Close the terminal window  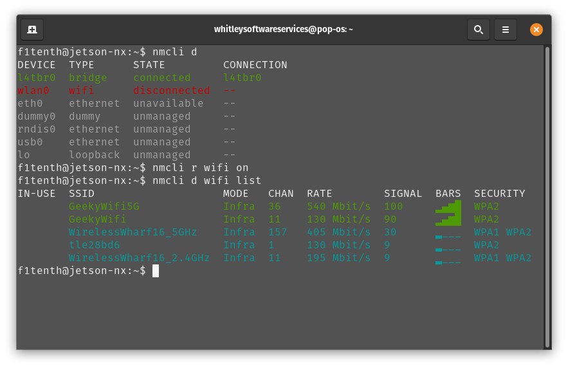click(536, 30)
